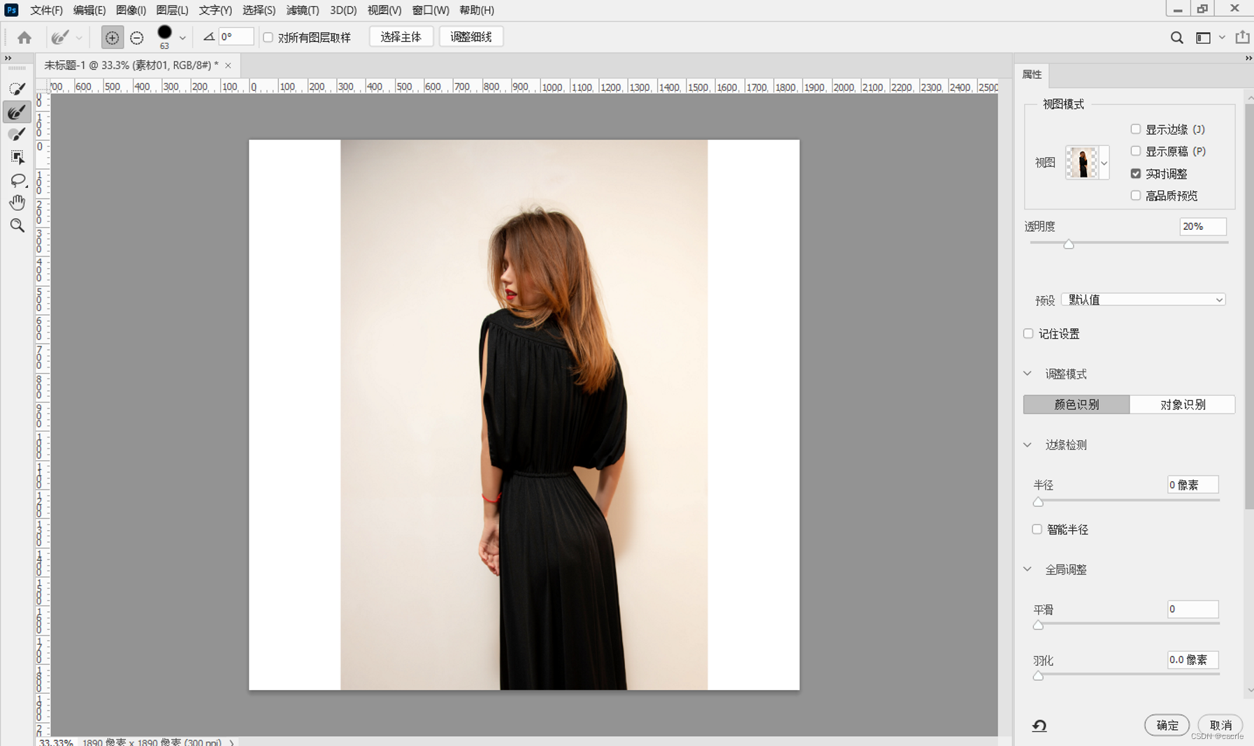Expand the left toolbar double-arrow
The height and width of the screenshot is (746, 1254).
8,58
